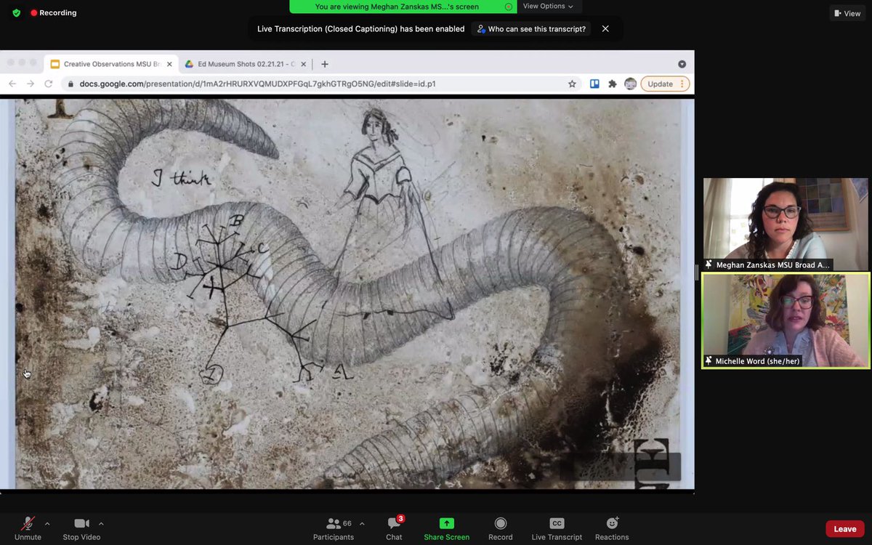
Task: Open Chrome three-dot menu
Action: point(682,84)
